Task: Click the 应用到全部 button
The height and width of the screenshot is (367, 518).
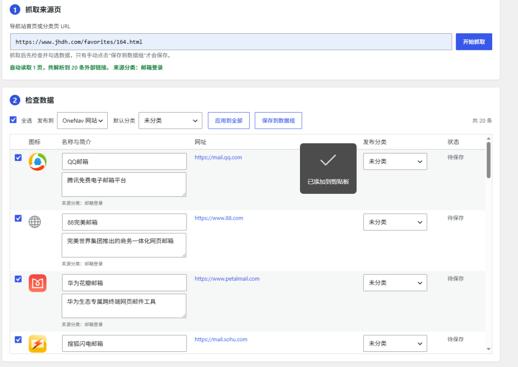Action: (x=229, y=121)
